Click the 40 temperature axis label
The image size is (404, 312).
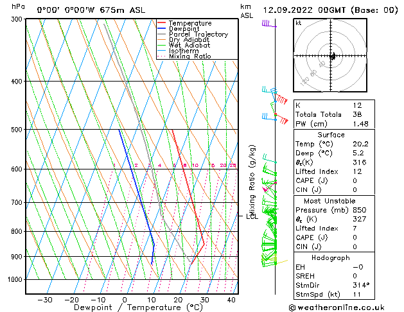coord(231,300)
